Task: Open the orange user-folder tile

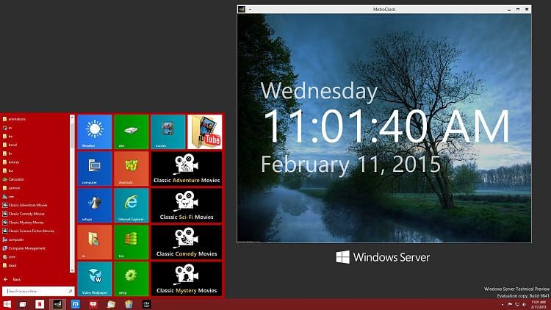Action: [x=95, y=242]
